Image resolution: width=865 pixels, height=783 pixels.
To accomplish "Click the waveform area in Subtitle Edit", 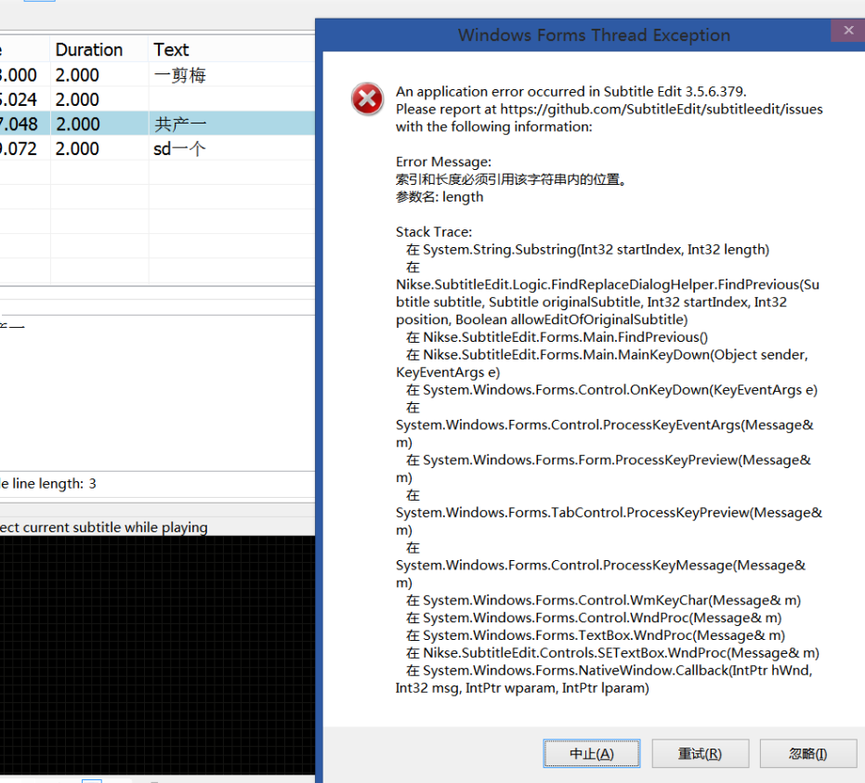I will (157, 655).
